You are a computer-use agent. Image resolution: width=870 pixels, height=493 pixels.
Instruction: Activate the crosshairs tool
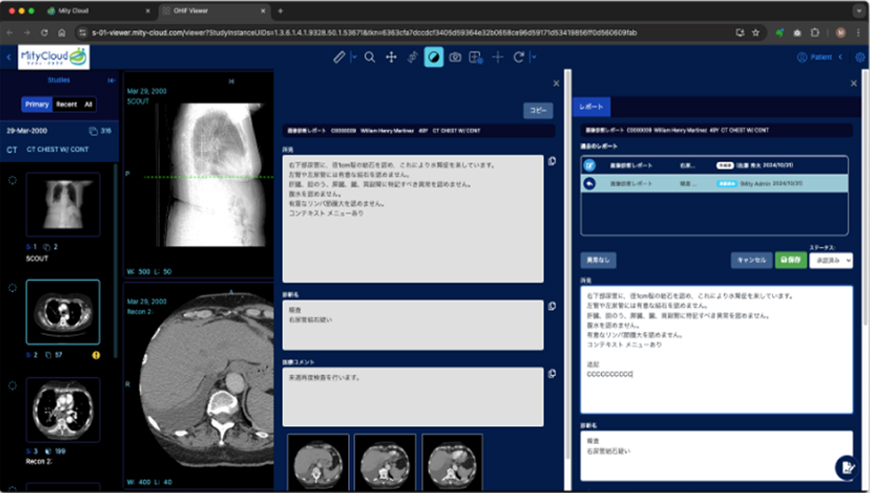coord(498,58)
